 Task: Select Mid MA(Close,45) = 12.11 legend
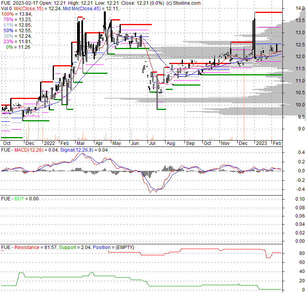(x=90, y=9)
